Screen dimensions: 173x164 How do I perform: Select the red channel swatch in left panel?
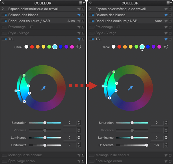(x=32, y=47)
